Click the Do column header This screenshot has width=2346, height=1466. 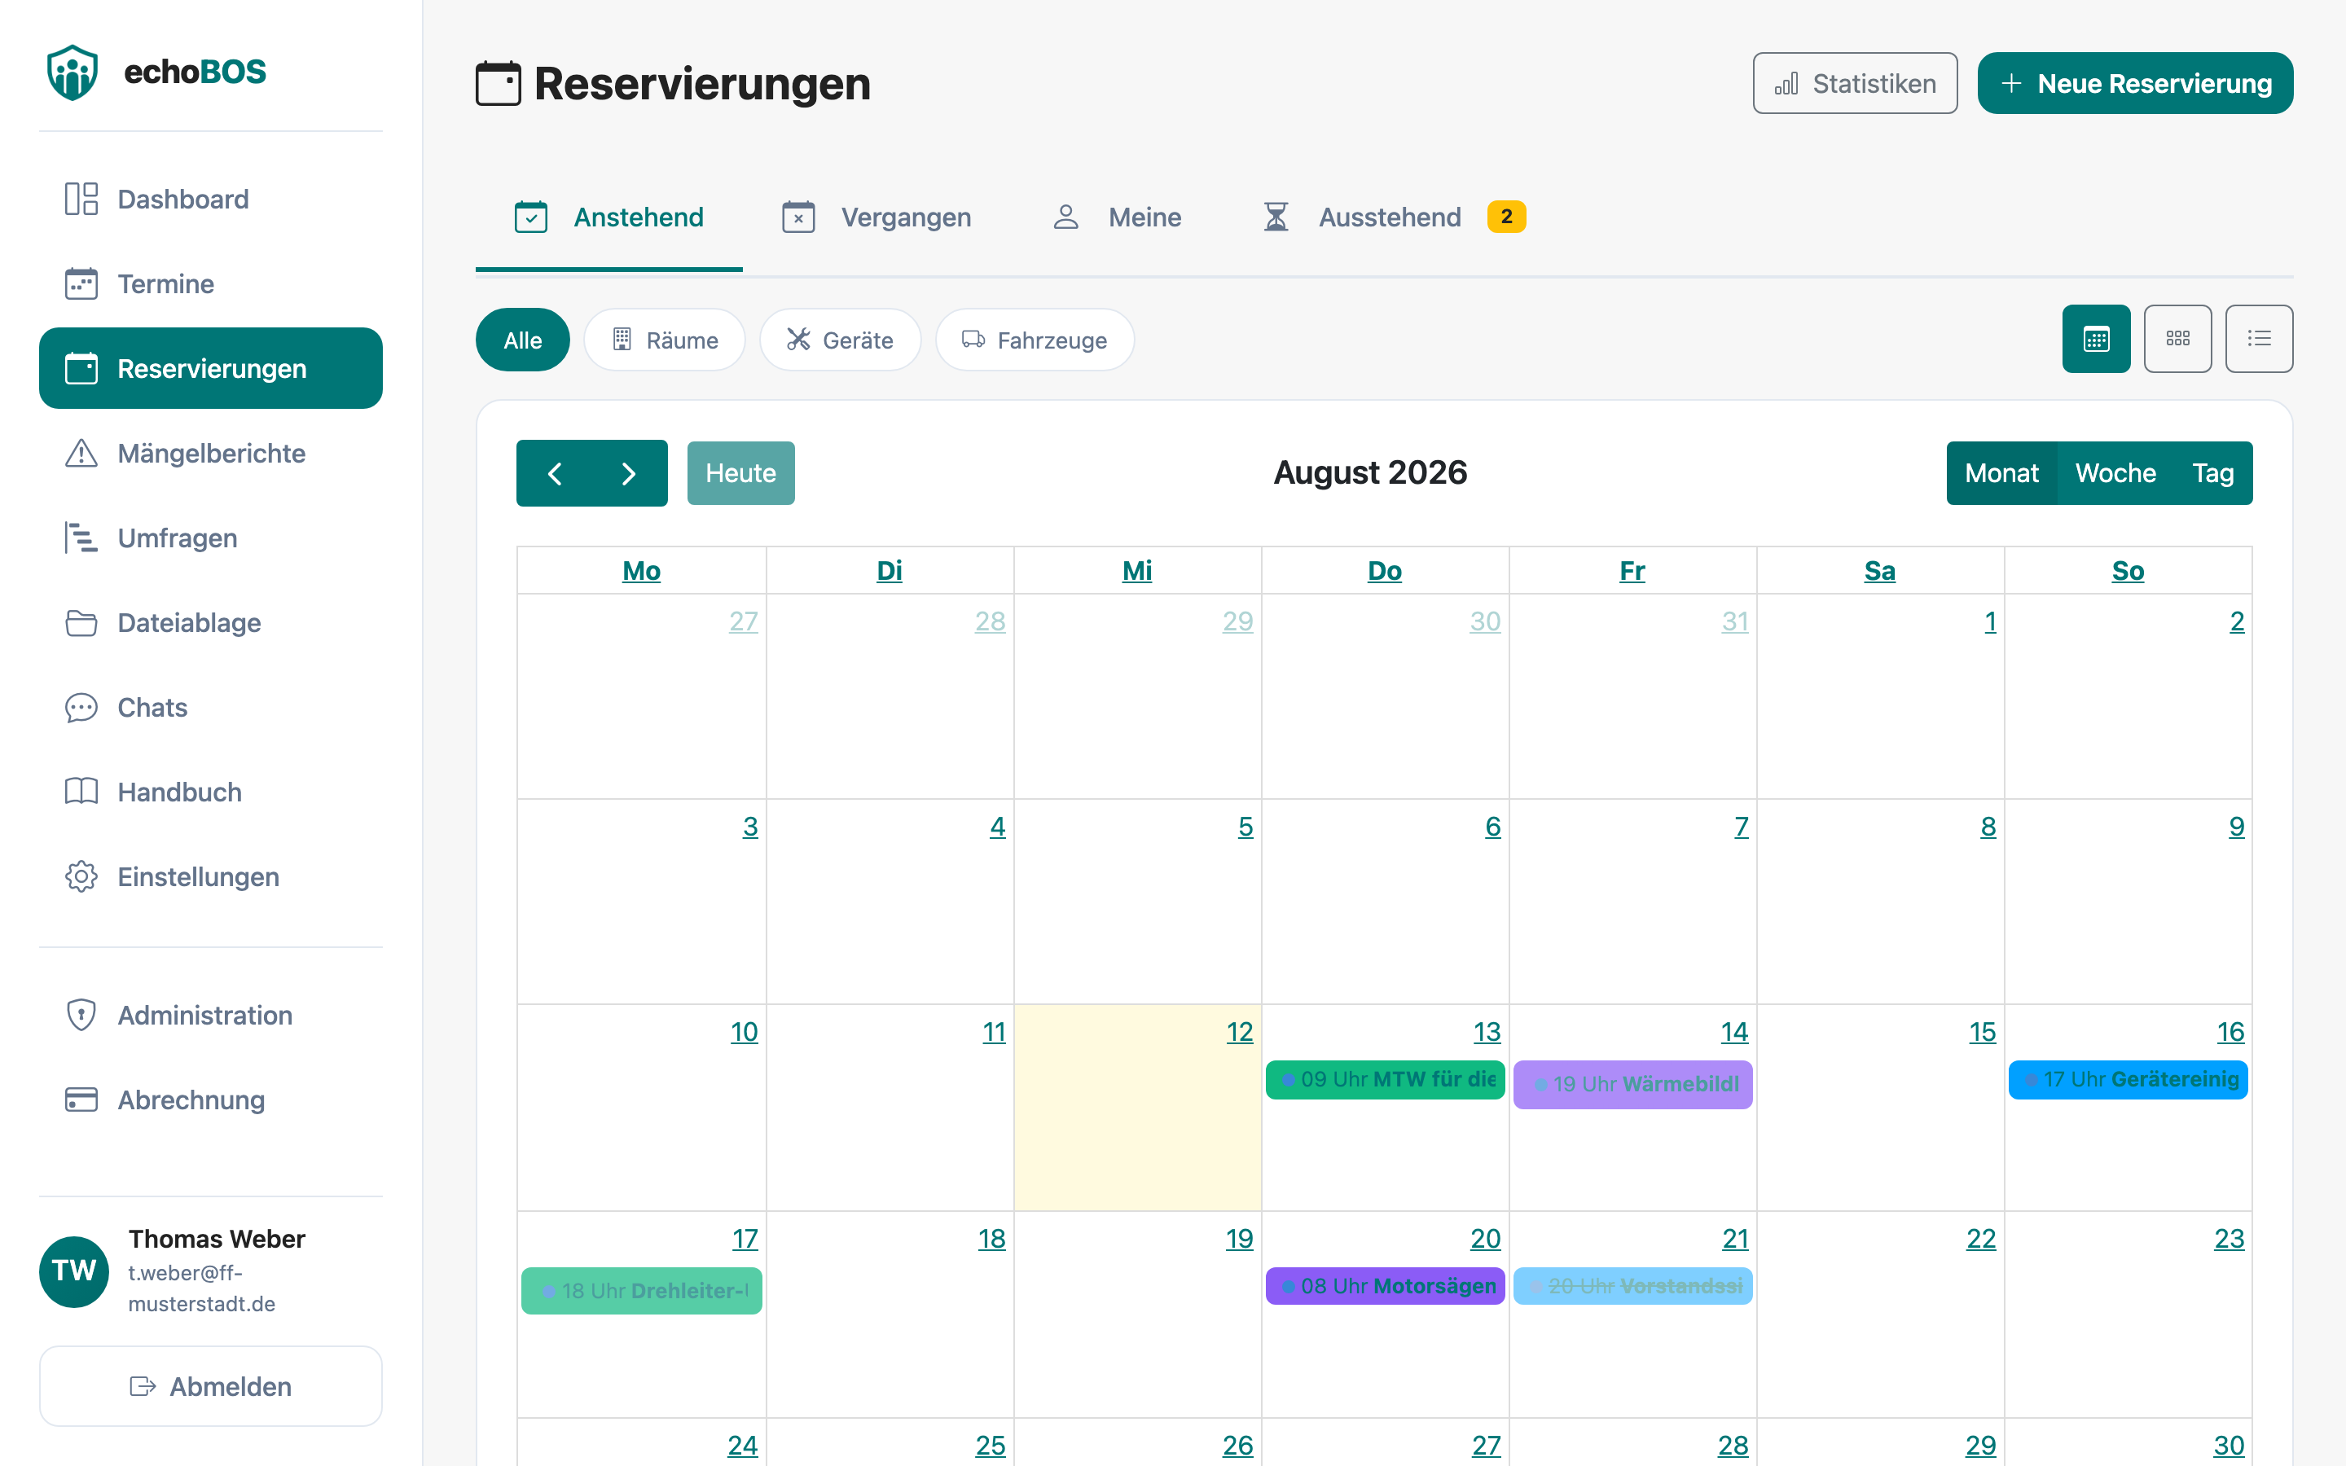tap(1384, 570)
